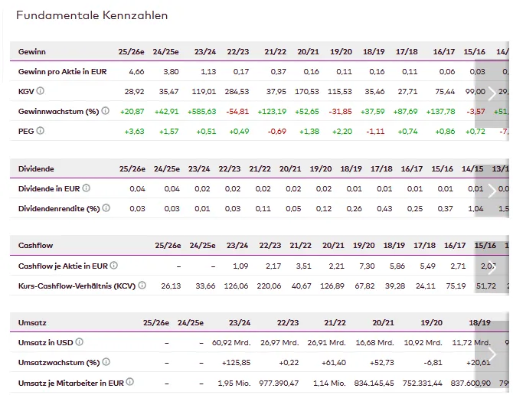Select KCV value 220,06
The image size is (513, 395).
[x=269, y=286]
